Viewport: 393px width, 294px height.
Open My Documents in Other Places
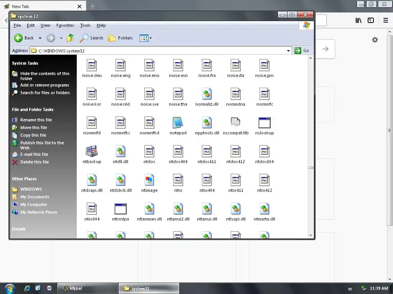[x=35, y=197]
